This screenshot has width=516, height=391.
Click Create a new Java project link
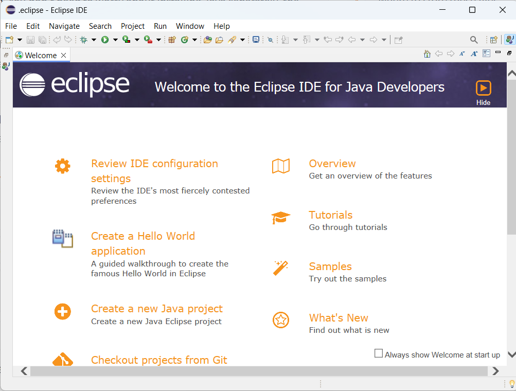tap(156, 308)
